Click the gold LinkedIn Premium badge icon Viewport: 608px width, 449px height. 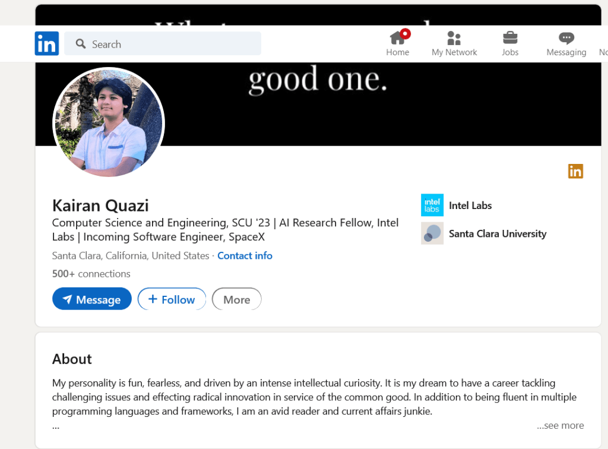(x=575, y=171)
